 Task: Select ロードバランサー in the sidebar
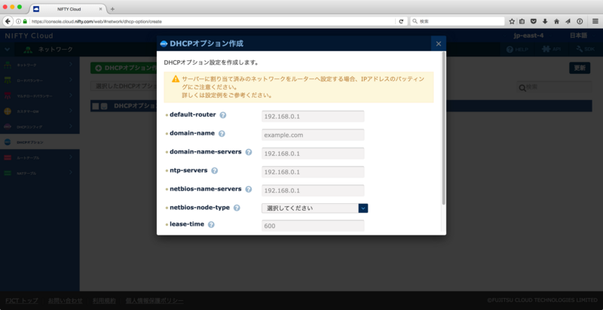pyautogui.click(x=40, y=81)
